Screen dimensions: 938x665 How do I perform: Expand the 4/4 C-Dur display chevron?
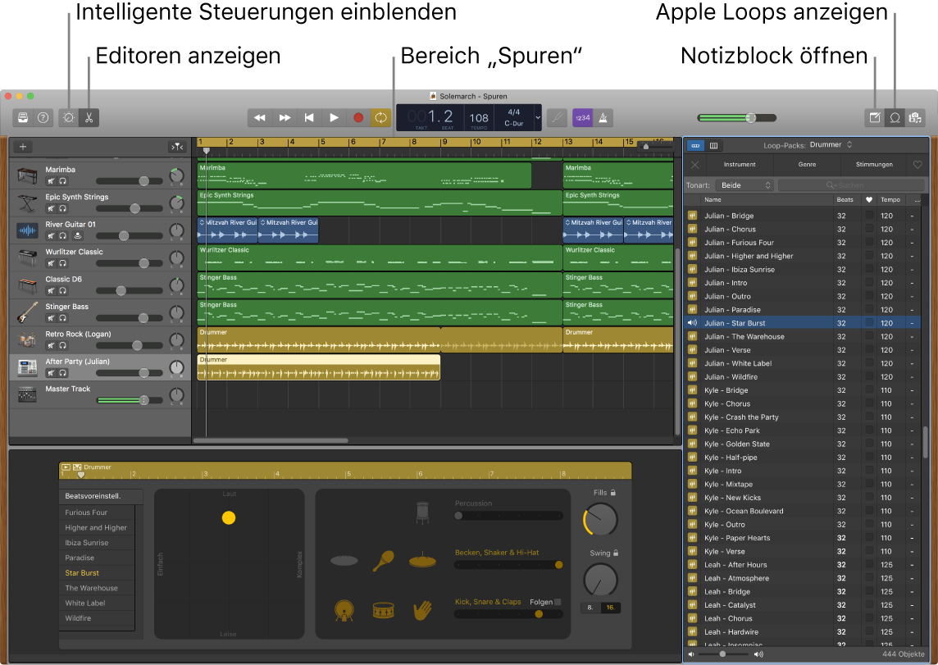(537, 117)
